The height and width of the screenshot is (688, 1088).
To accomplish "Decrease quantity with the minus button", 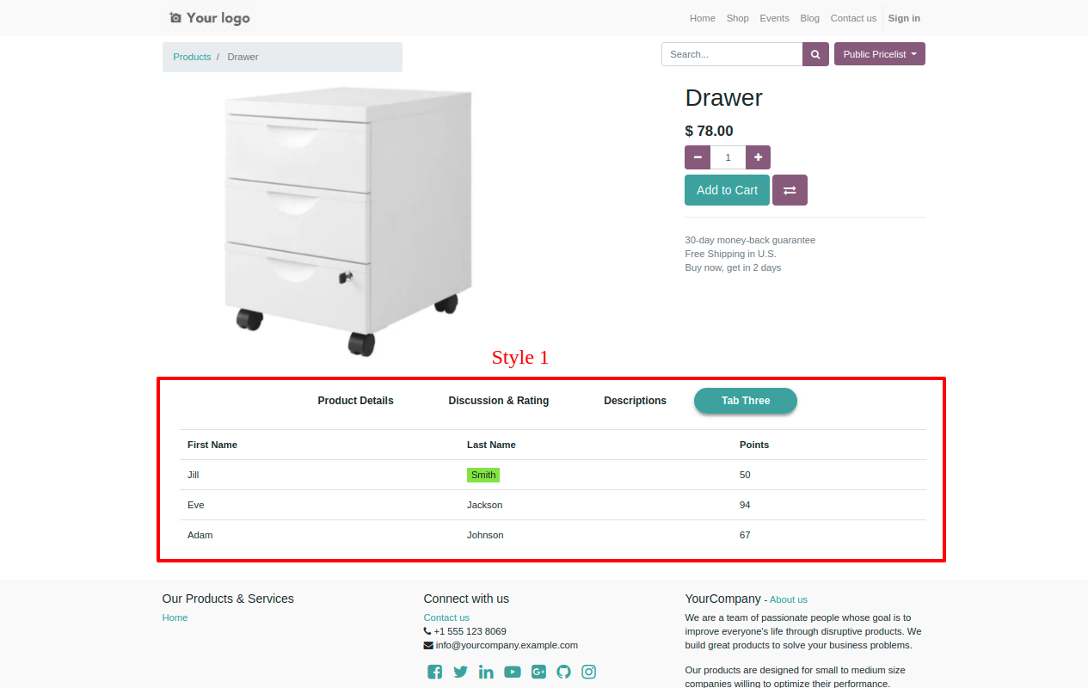I will point(698,157).
